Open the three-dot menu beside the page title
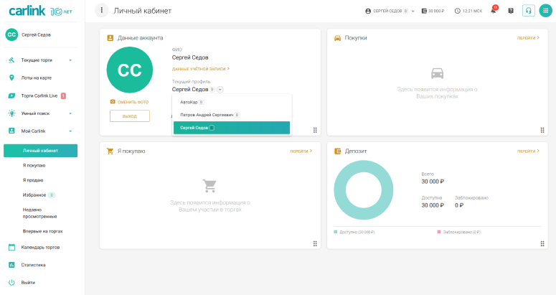The image size is (556, 295). [102, 11]
